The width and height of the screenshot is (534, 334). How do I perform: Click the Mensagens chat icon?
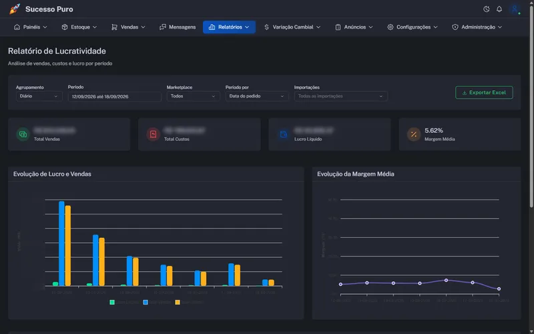[163, 27]
